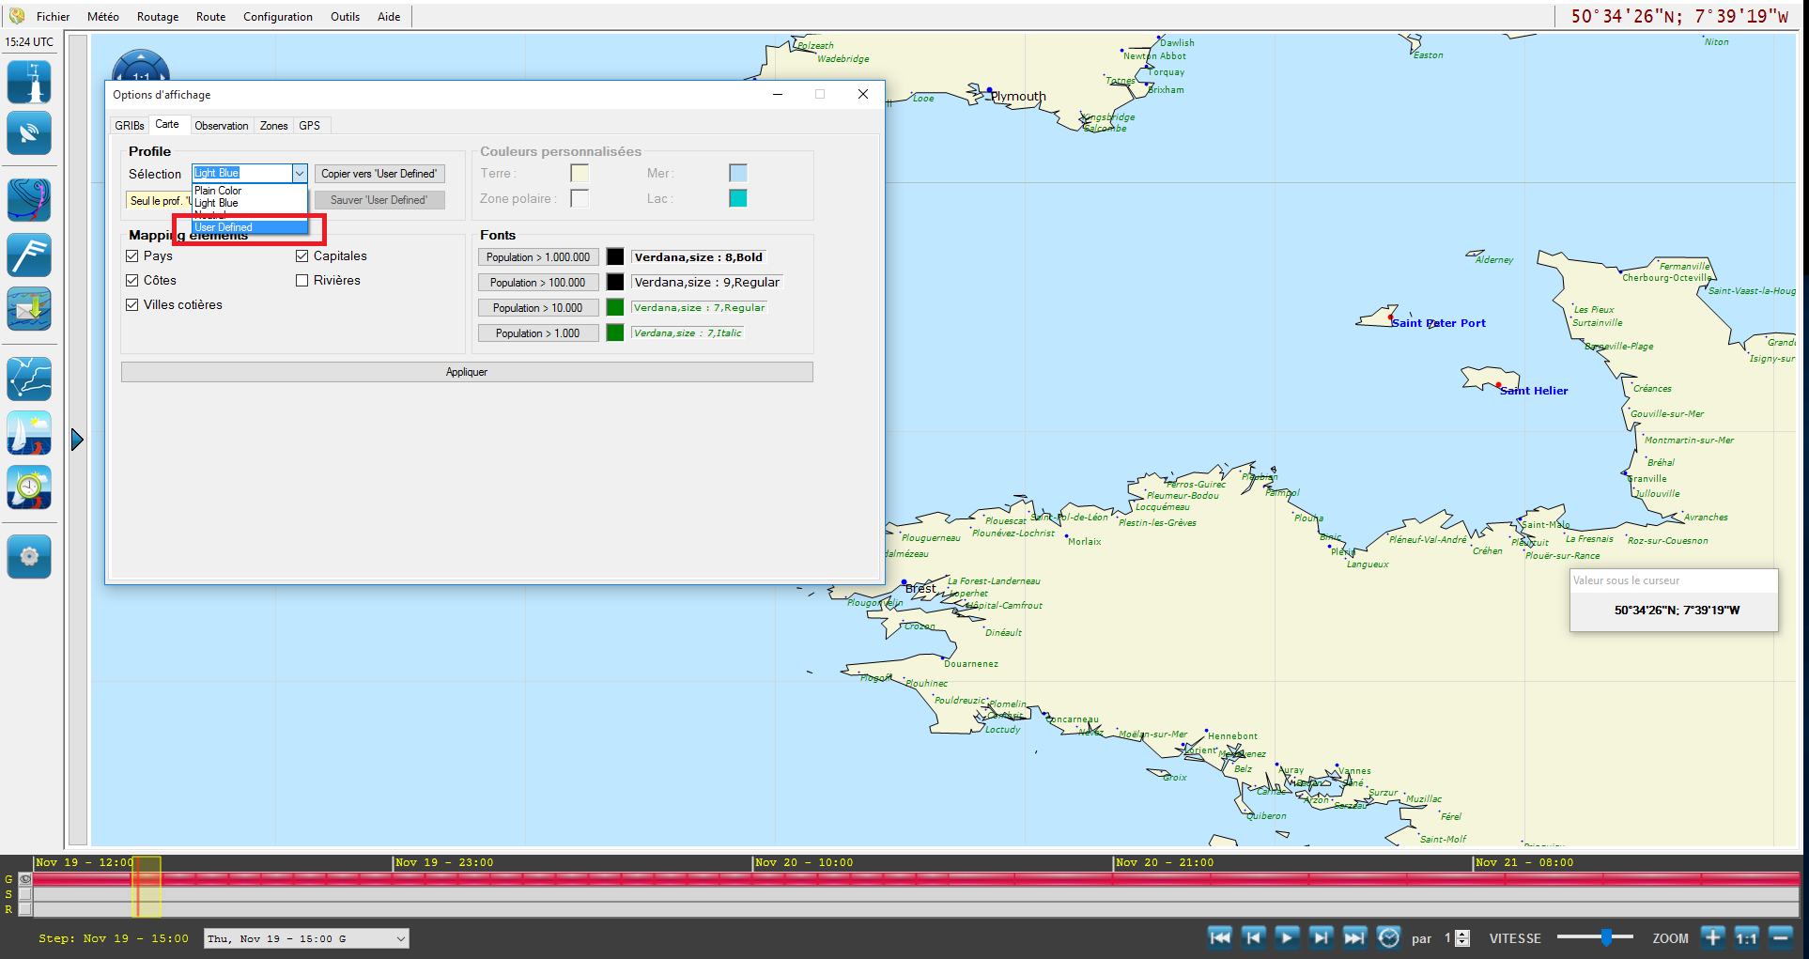Open the satellite dish icon panel
The width and height of the screenshot is (1809, 959).
pyautogui.click(x=29, y=133)
